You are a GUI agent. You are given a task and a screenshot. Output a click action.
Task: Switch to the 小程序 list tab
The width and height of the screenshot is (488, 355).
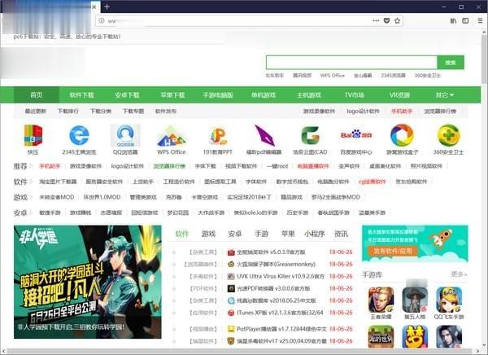[x=315, y=234]
